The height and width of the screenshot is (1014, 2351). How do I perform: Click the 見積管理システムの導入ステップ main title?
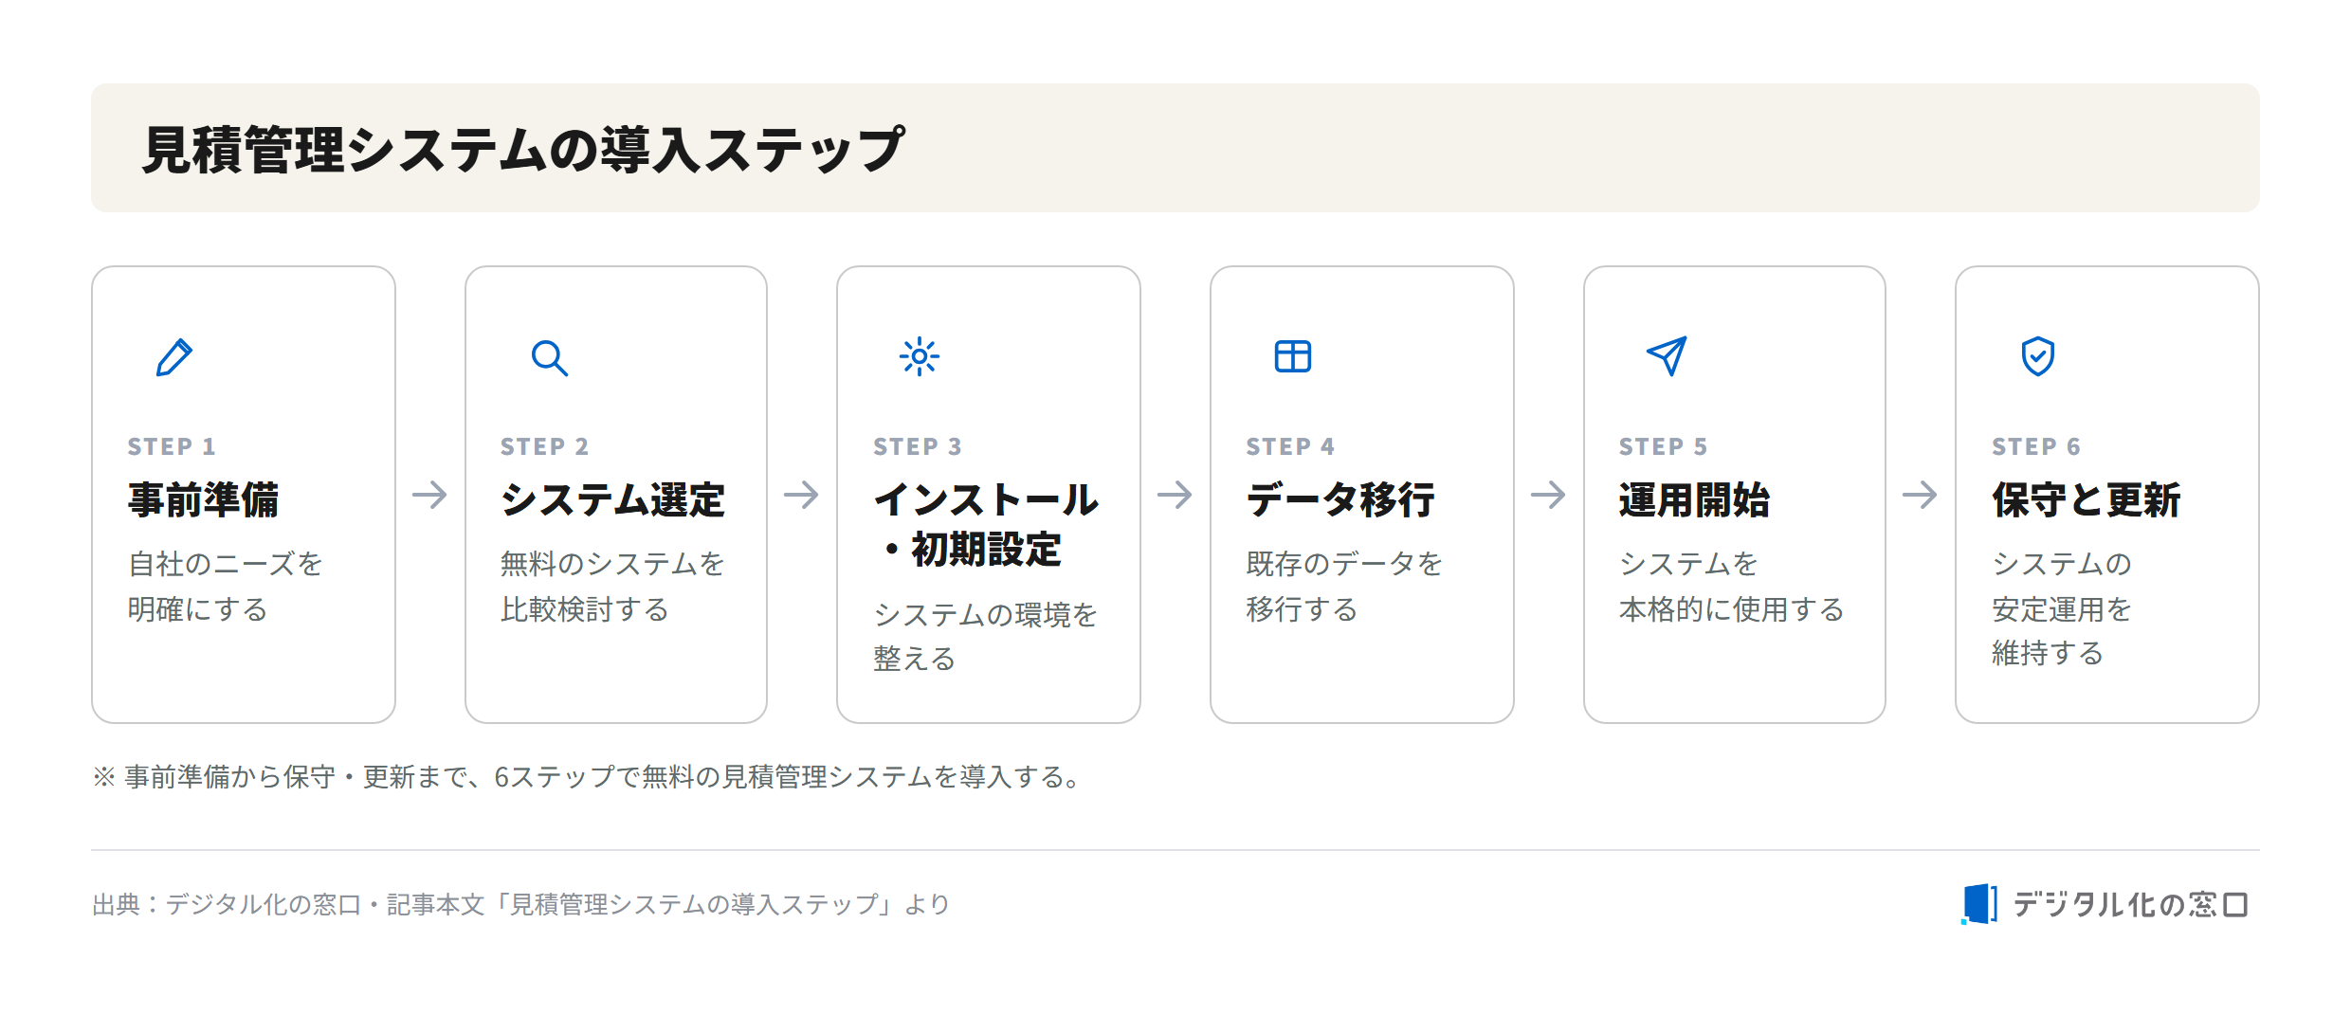[x=523, y=150]
